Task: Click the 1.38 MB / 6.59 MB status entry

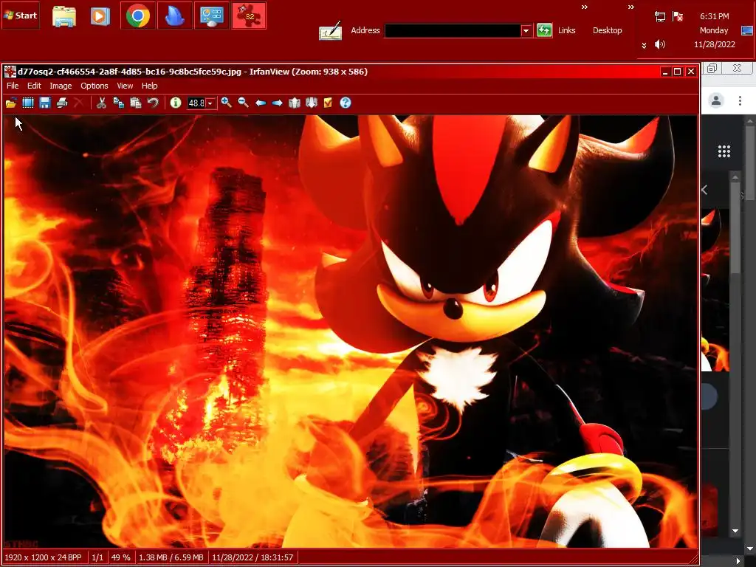Action: pyautogui.click(x=171, y=557)
